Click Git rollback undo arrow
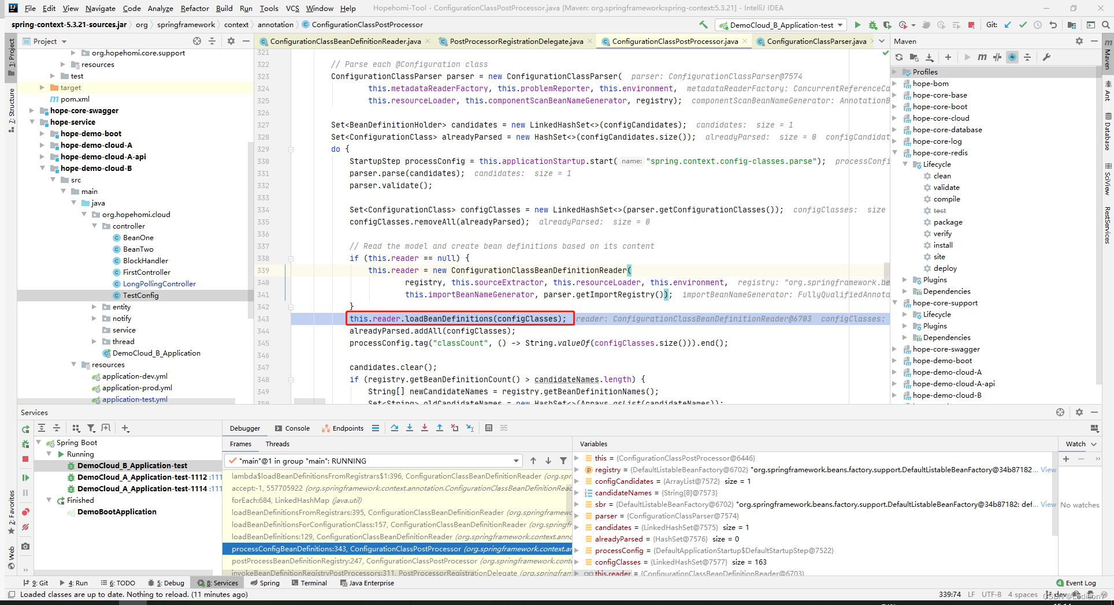The width and height of the screenshot is (1114, 605). click(x=1053, y=25)
